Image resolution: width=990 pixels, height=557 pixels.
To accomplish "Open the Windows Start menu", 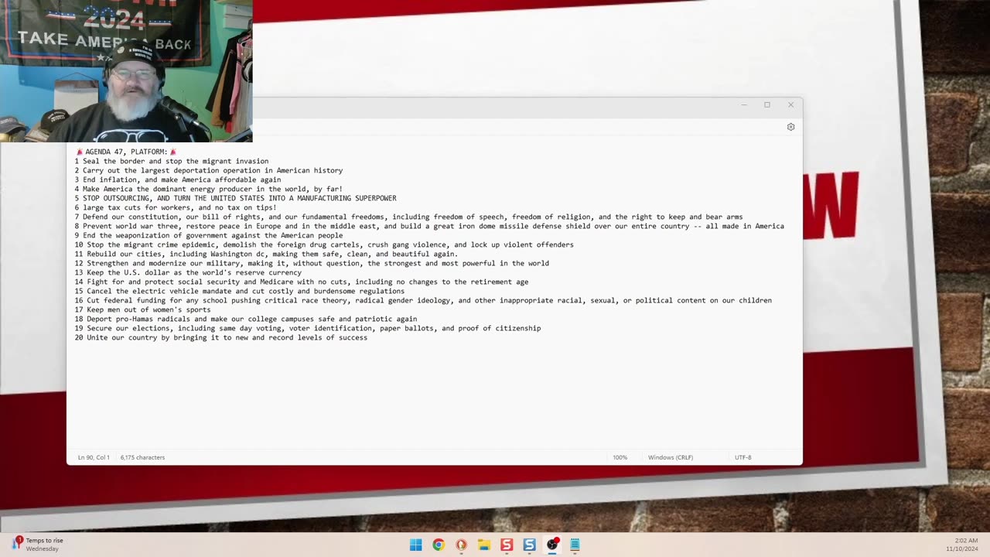I will click(415, 545).
